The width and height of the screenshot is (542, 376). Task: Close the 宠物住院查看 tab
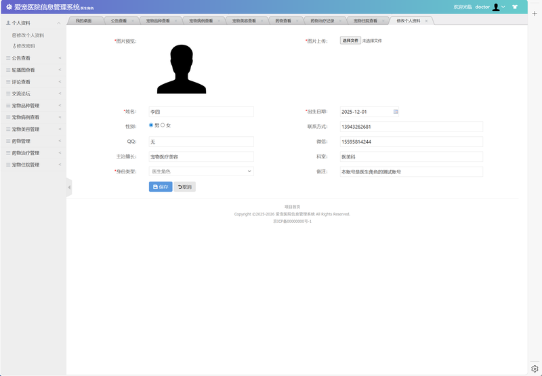(383, 21)
